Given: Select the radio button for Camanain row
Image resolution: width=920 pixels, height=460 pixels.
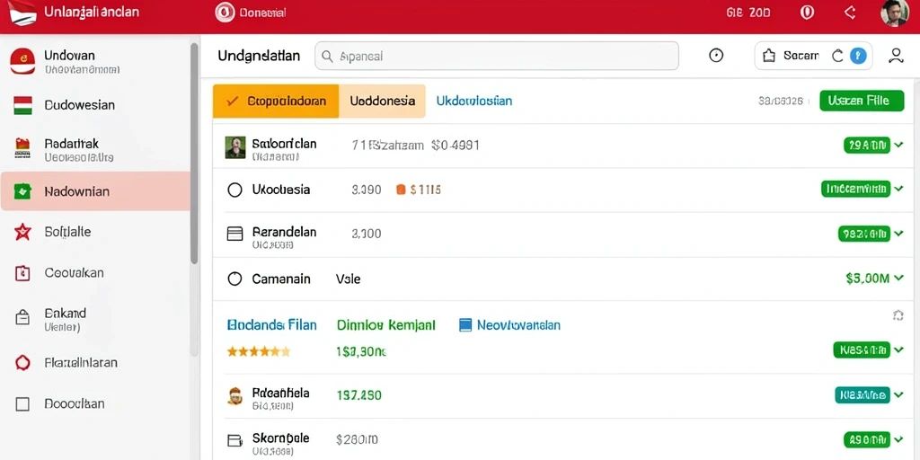Looking at the screenshot, I should coord(234,279).
